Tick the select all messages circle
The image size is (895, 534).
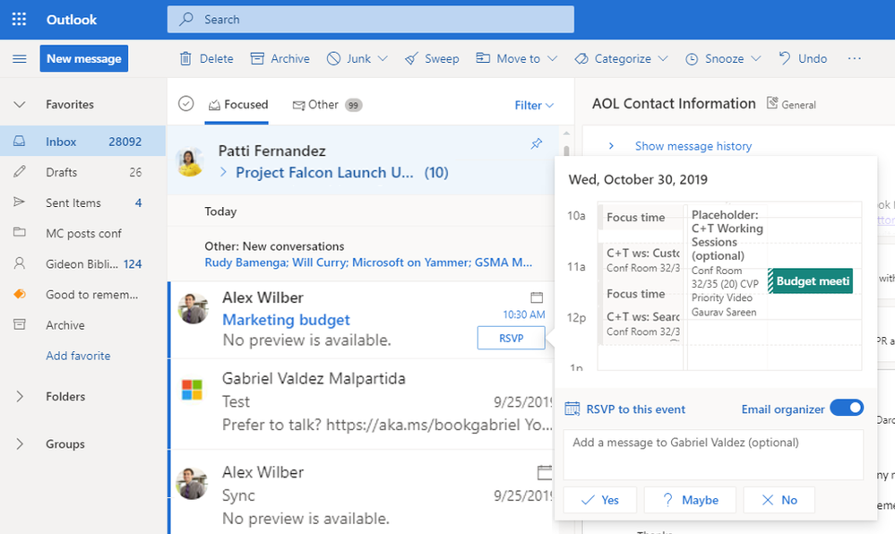click(x=186, y=103)
